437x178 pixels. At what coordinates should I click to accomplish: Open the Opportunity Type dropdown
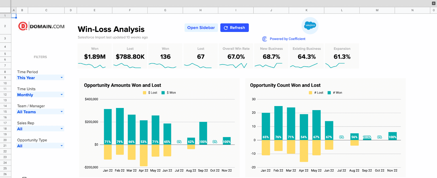point(62,146)
